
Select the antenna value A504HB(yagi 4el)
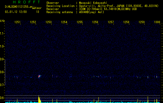(91, 12)
